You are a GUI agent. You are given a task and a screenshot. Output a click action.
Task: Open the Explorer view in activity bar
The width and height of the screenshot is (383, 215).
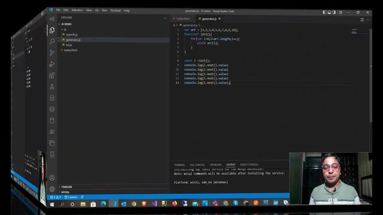(52, 30)
